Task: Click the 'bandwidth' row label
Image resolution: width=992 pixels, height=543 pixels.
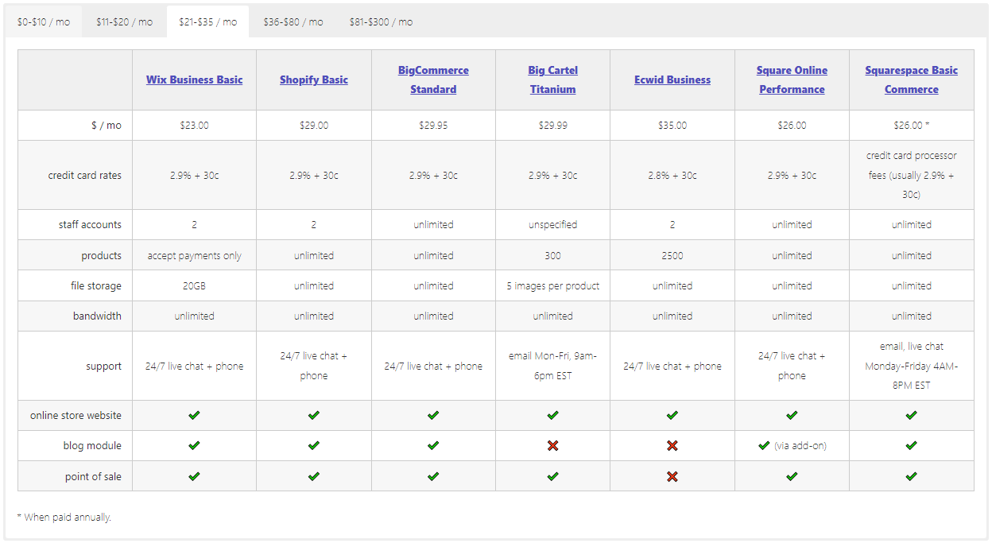Action: click(97, 316)
